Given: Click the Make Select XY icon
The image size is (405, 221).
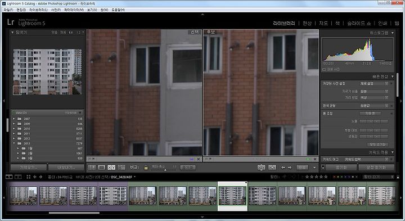Looking at the screenshot, I should 272,168.
